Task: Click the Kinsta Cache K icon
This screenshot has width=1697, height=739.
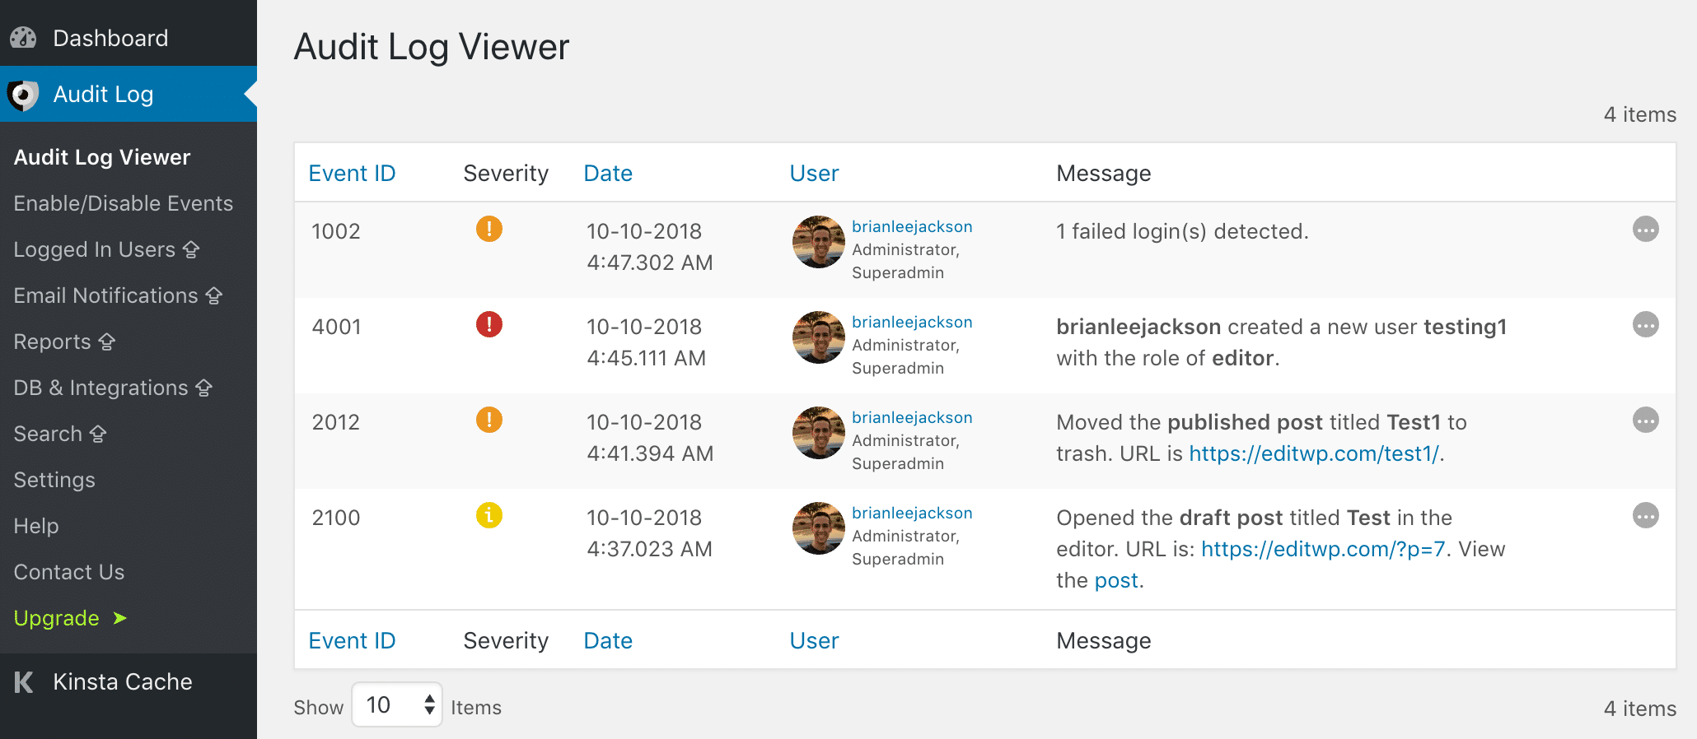Action: tap(24, 681)
